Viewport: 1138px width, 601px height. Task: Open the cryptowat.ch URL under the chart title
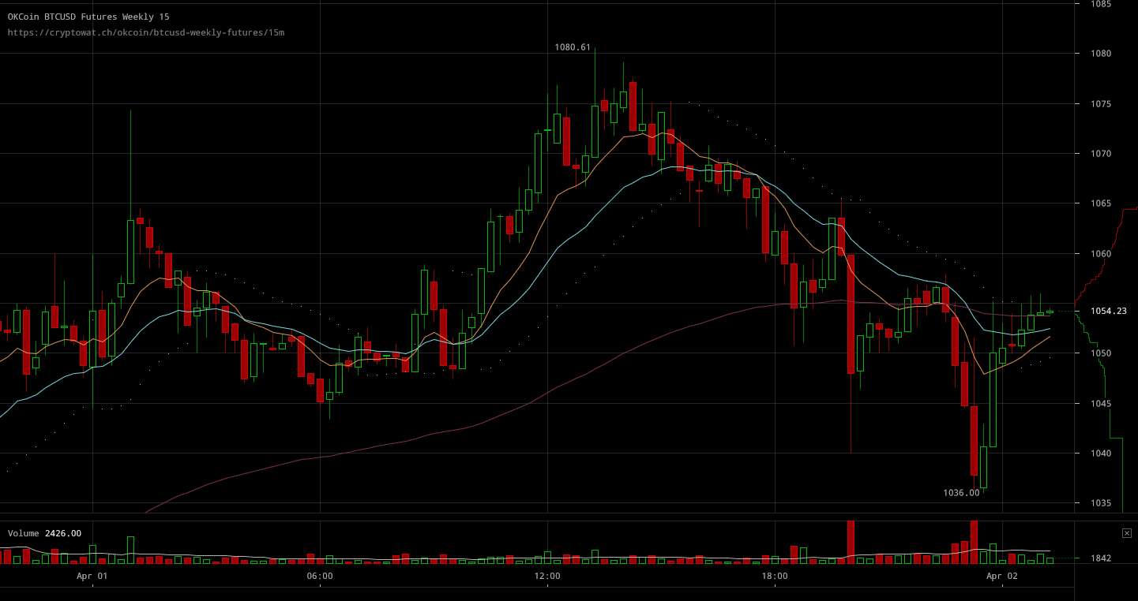pyautogui.click(x=146, y=32)
